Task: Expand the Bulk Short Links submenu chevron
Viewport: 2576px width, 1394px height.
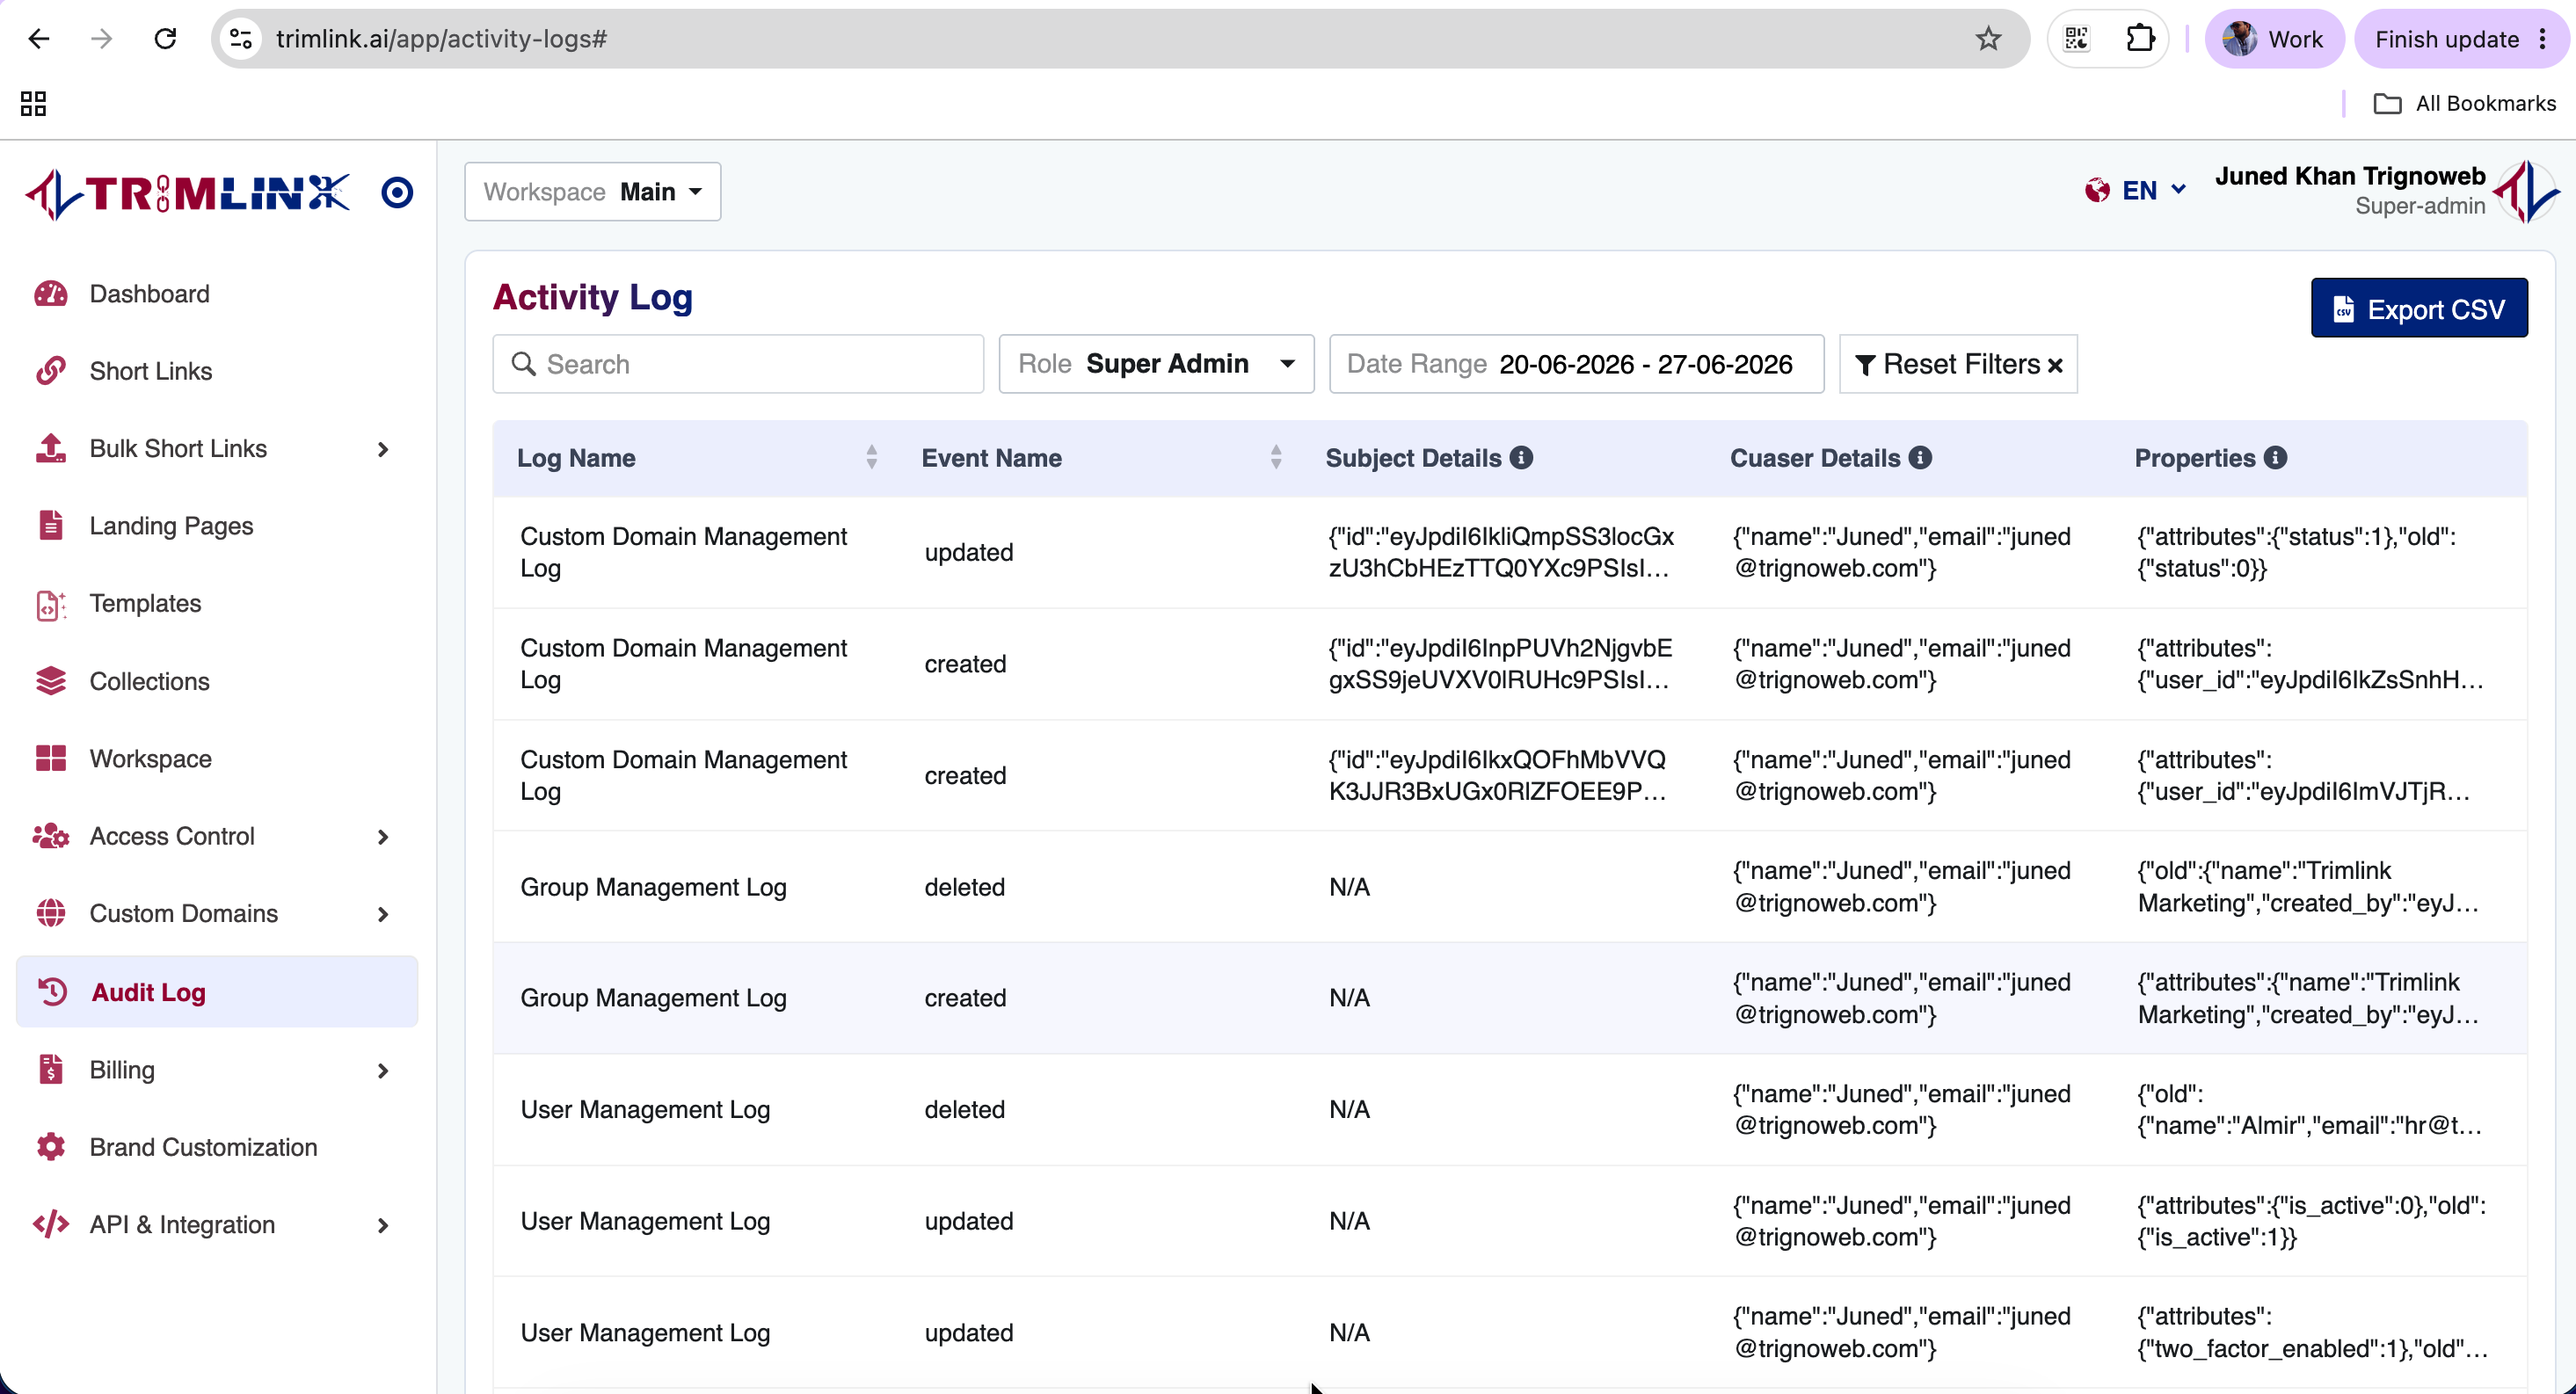Action: (x=383, y=449)
